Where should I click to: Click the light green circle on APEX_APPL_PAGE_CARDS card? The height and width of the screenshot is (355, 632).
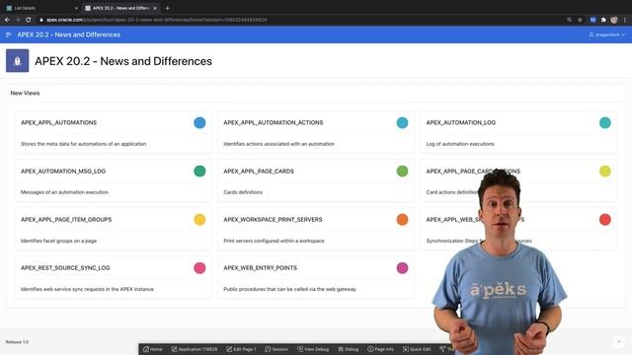(x=402, y=171)
